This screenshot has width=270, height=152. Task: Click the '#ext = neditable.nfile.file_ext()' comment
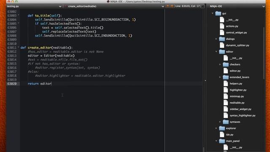[x=57, y=60]
